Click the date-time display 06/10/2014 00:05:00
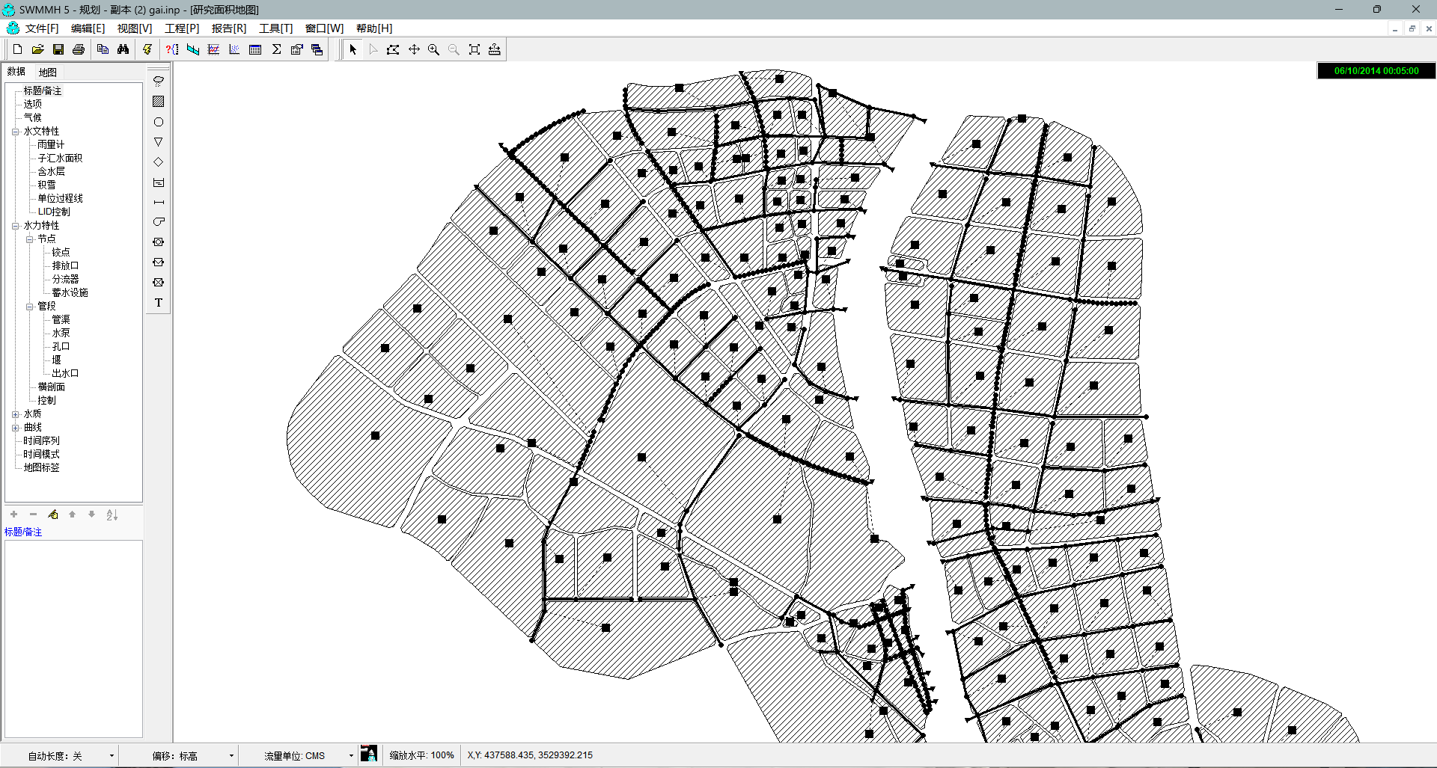 tap(1376, 71)
